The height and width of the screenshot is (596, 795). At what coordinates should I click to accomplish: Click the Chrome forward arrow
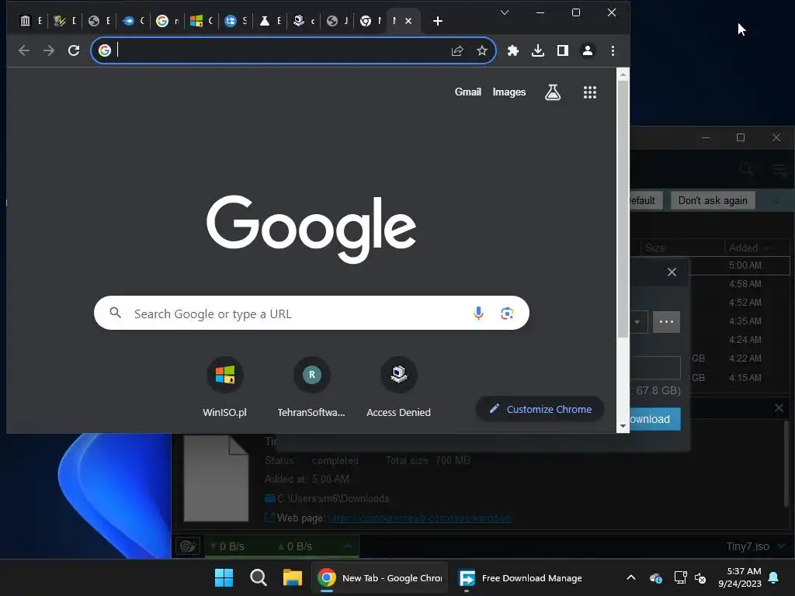49,50
